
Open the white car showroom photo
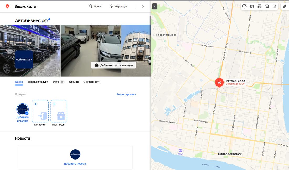point(91,51)
